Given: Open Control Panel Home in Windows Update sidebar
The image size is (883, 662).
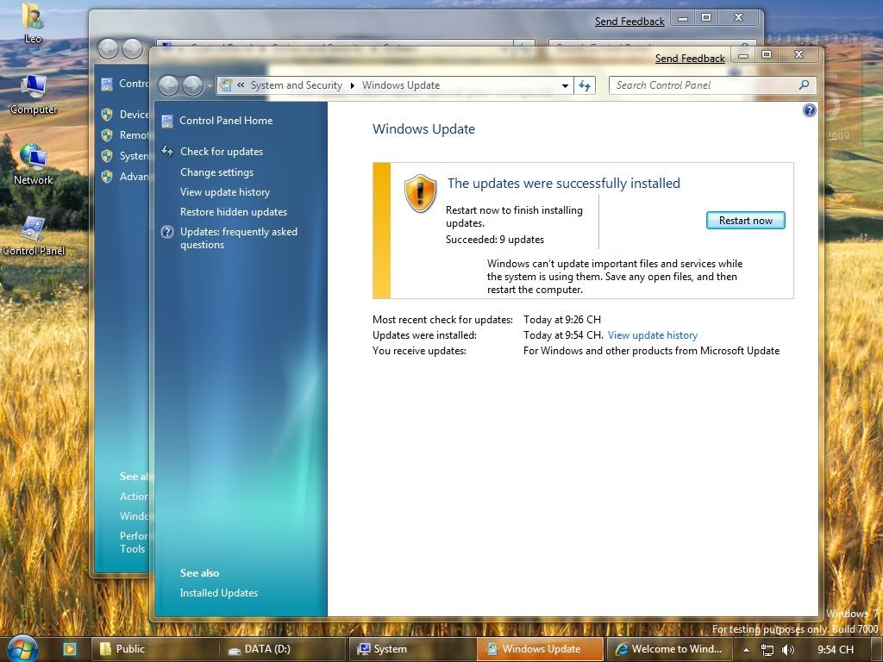Looking at the screenshot, I should click(226, 121).
